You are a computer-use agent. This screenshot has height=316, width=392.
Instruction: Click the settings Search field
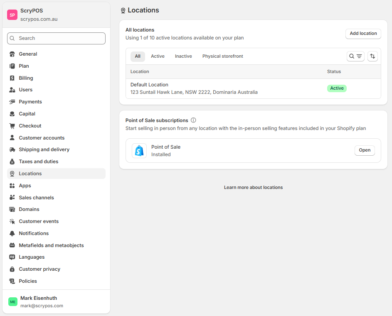(x=56, y=38)
